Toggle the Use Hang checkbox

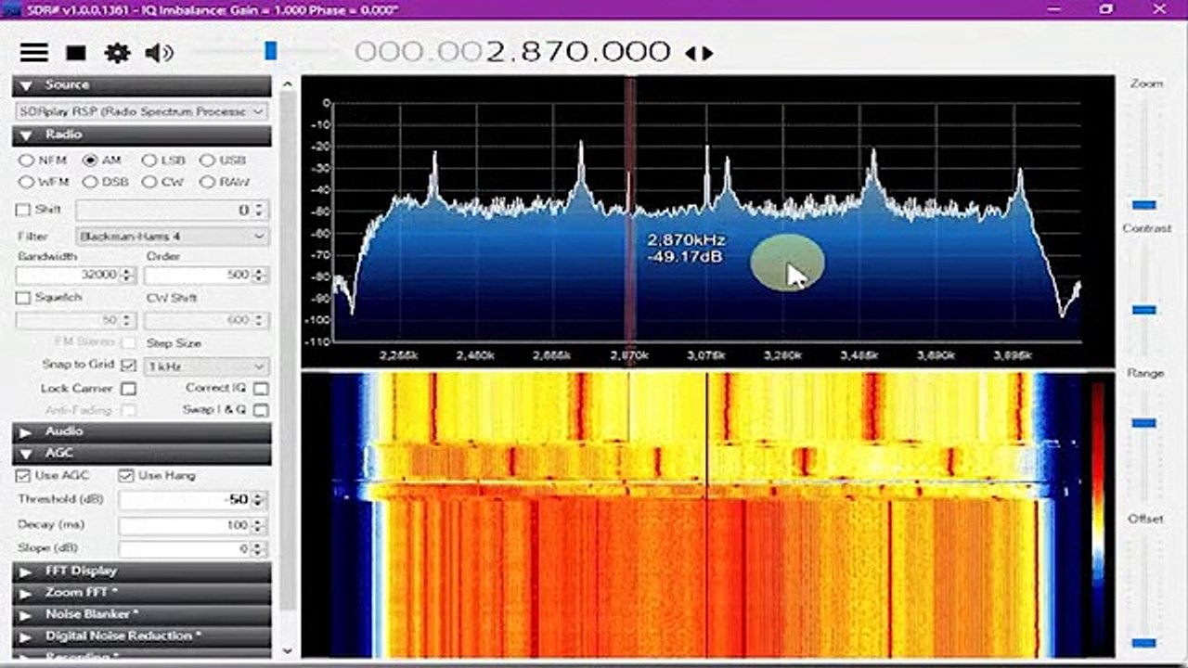(127, 476)
